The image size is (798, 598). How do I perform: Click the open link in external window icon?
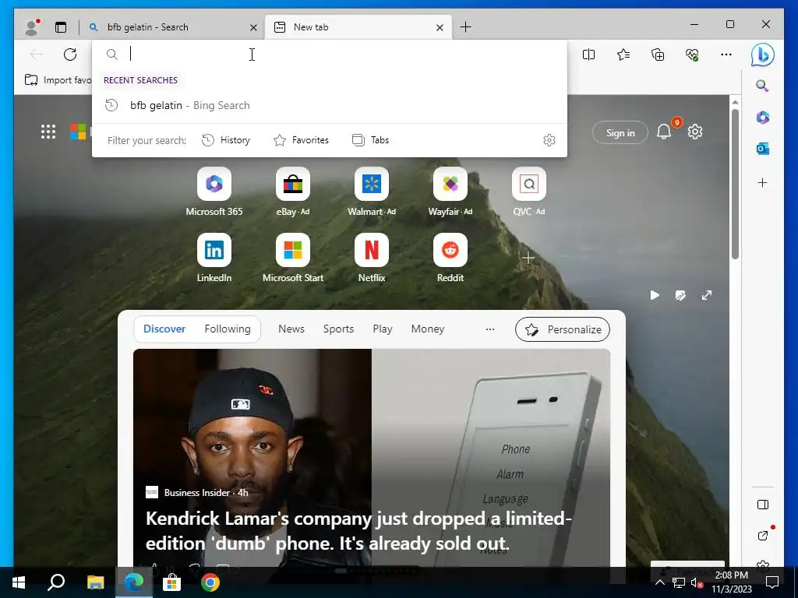pyautogui.click(x=762, y=536)
